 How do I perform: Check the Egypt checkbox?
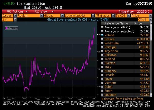[x=102, y=79]
